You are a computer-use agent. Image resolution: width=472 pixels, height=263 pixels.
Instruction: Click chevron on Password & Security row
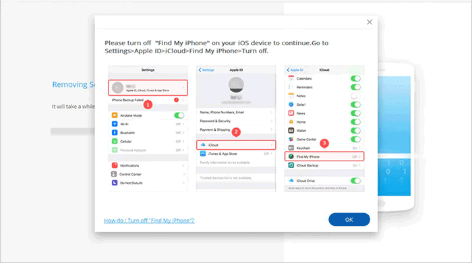(271, 121)
